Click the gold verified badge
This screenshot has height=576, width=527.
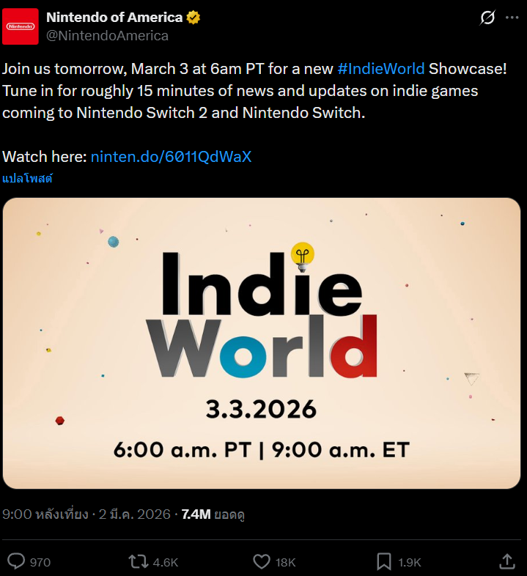click(x=194, y=18)
